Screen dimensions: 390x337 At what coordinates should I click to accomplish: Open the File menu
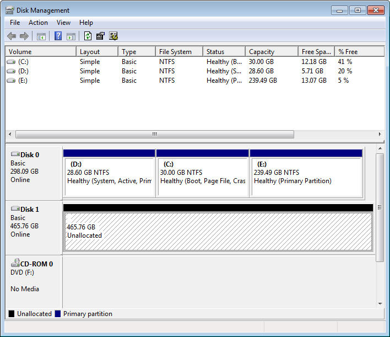15,23
